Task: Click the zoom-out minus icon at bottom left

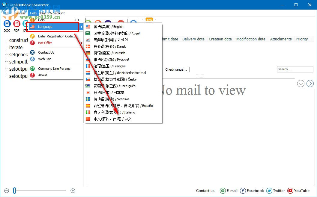Action: tap(7, 190)
